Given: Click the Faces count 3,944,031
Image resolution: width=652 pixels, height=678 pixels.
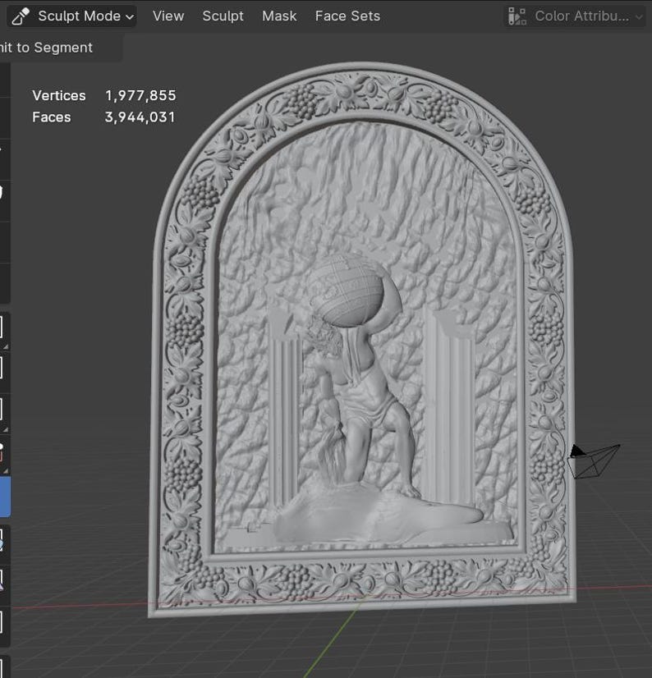Looking at the screenshot, I should [x=140, y=117].
